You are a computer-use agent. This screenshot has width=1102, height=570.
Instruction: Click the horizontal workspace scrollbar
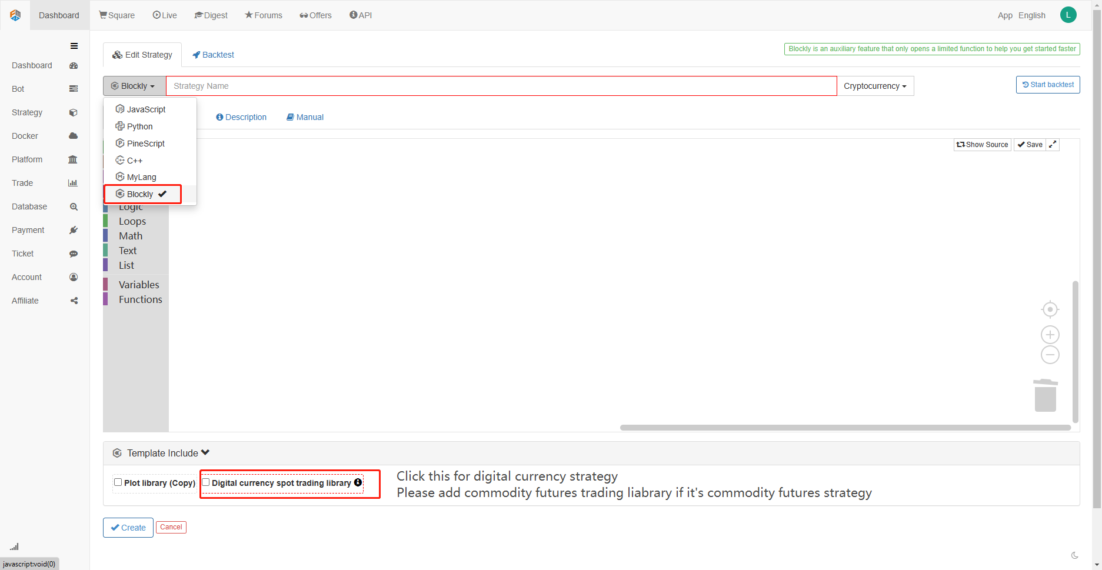tap(845, 428)
